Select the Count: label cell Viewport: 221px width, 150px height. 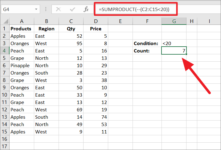147,51
